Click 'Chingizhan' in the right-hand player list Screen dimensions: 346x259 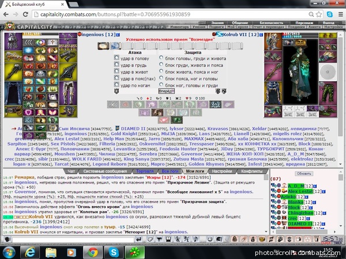tap(300, 213)
